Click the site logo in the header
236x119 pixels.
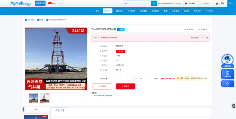coord(21,3)
